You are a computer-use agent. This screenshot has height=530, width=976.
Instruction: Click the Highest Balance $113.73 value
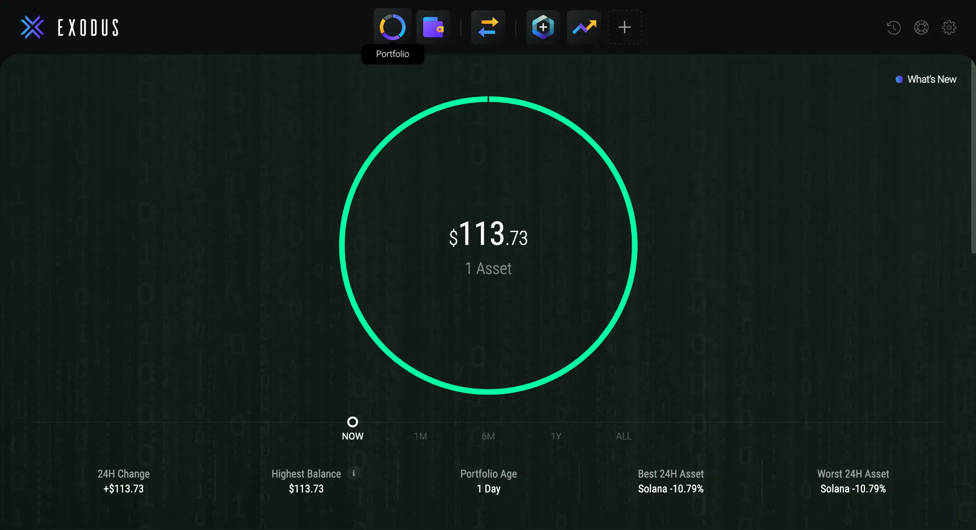306,489
